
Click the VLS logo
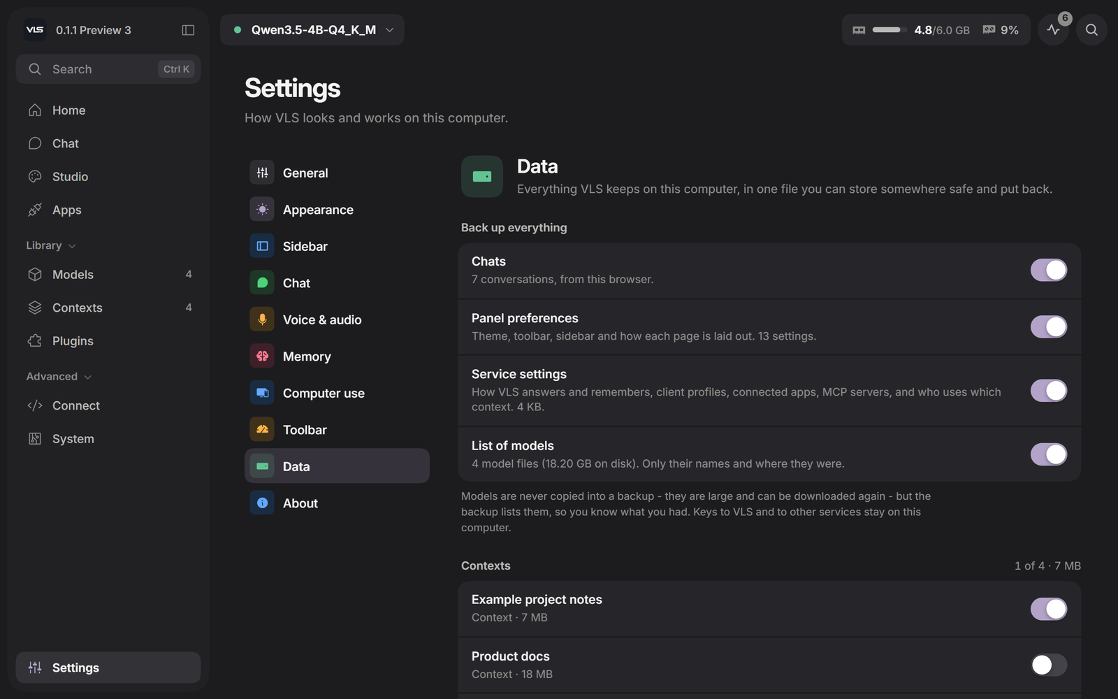click(x=35, y=30)
